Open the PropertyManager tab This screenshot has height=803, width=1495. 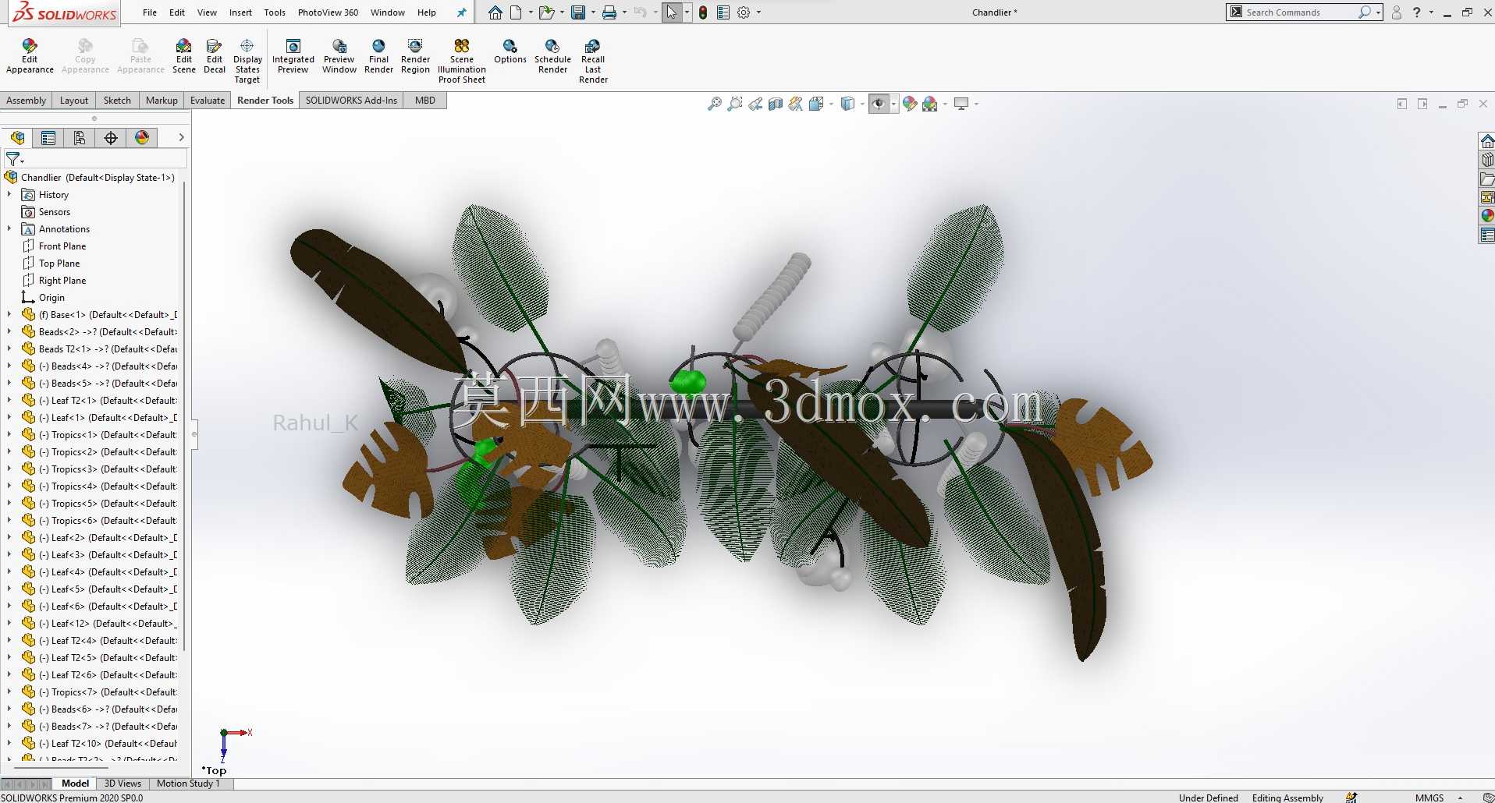coord(48,138)
